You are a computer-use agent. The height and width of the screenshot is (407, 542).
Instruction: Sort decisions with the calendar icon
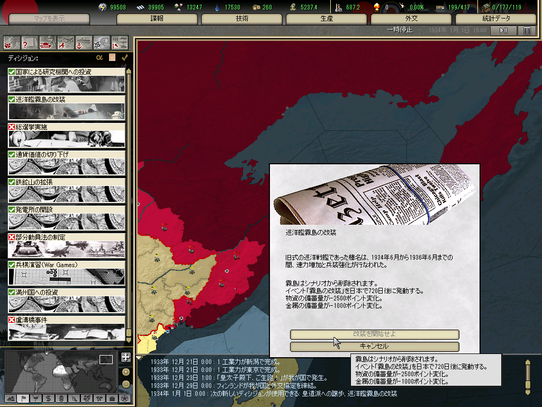pos(112,58)
